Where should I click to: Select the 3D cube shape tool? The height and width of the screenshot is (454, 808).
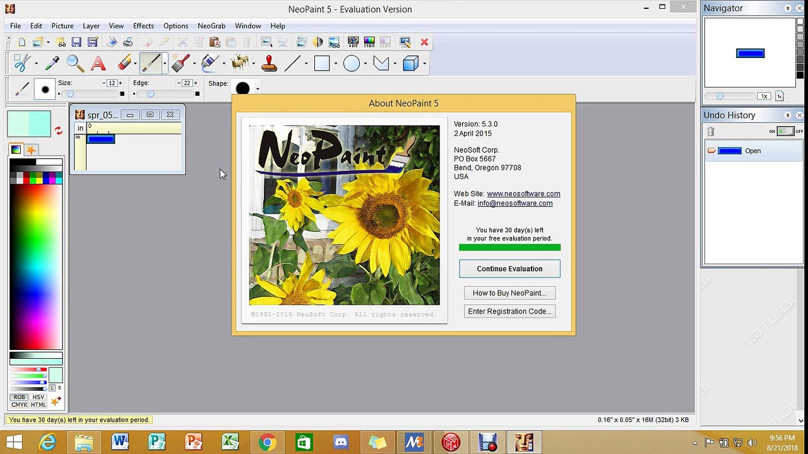pos(410,63)
